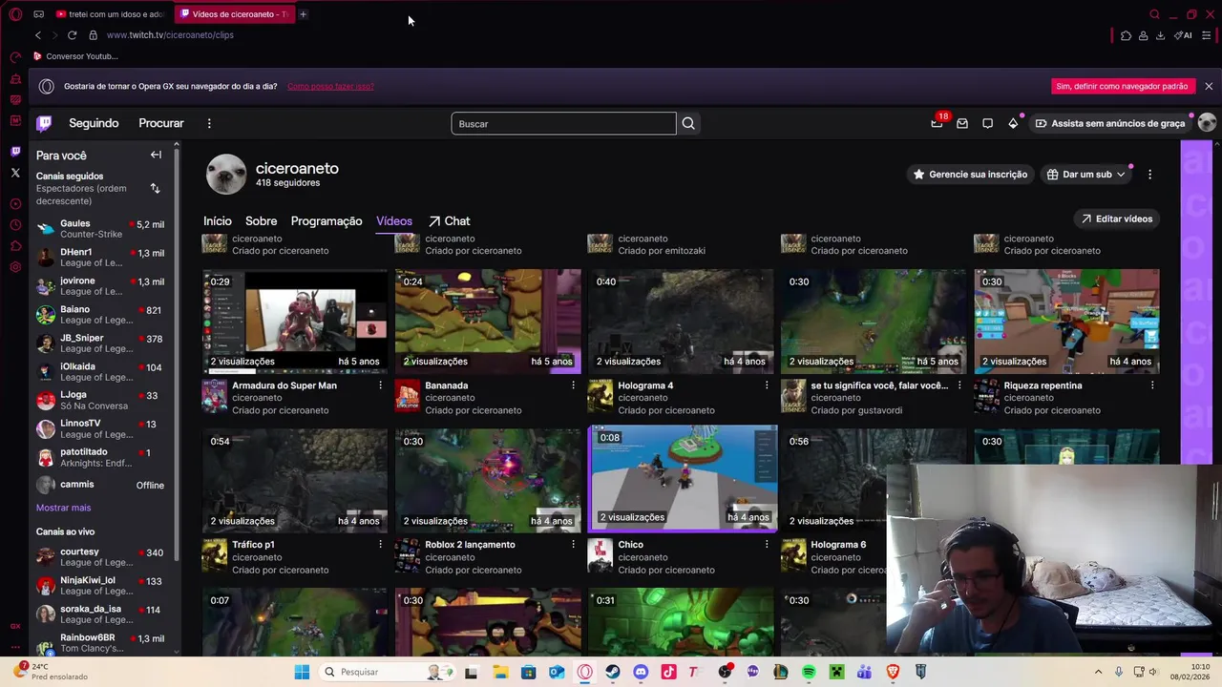Click the Como posso fazer isso? link

[x=330, y=86]
